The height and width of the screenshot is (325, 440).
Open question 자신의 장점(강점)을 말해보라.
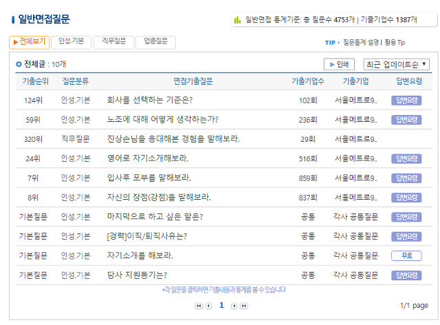(x=159, y=197)
